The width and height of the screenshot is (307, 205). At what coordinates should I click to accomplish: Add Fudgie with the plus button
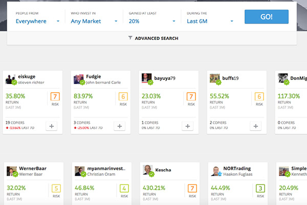(120, 126)
